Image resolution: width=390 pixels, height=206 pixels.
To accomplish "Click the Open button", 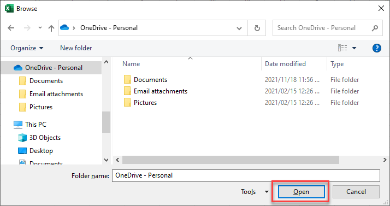I will [x=301, y=192].
